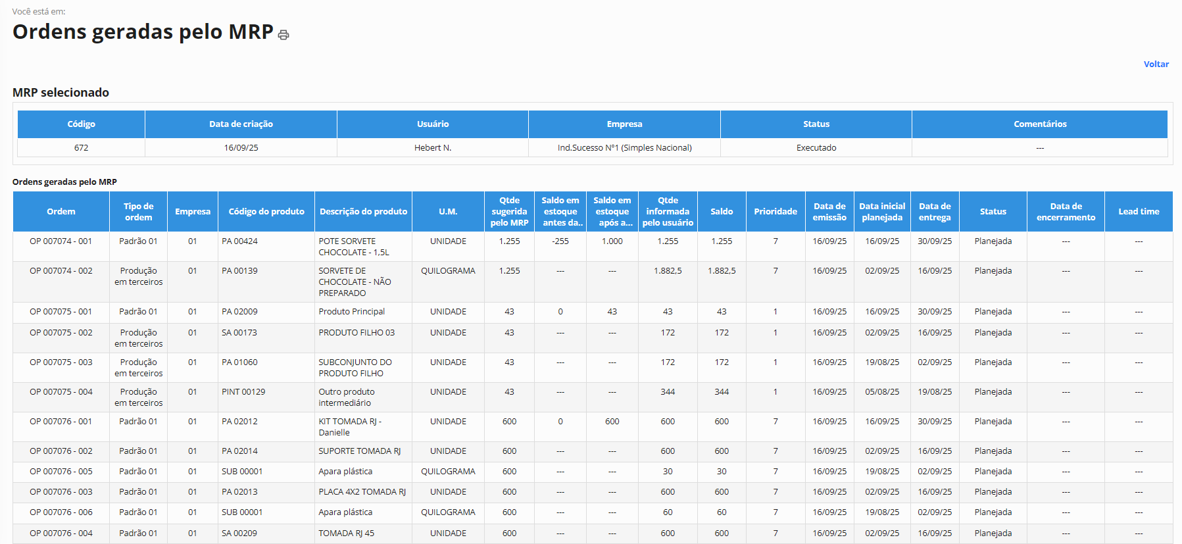Click the printer icon beside the page title

[x=283, y=35]
